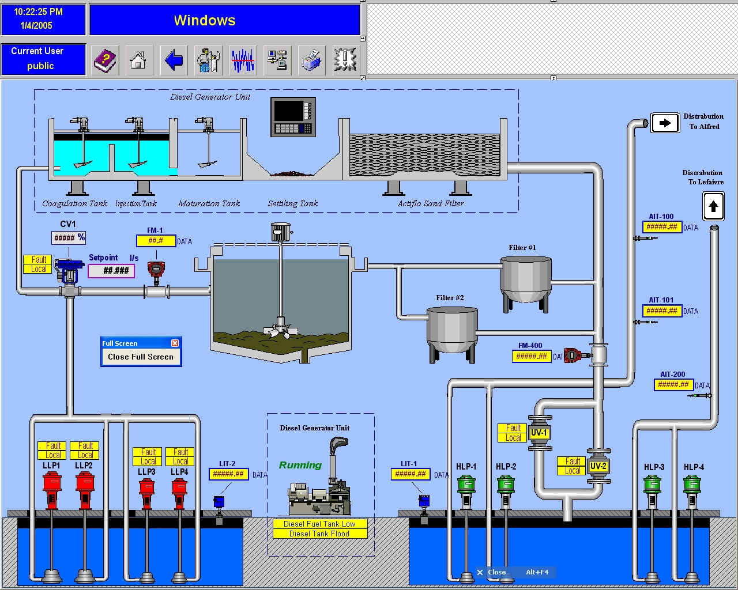Viewport: 738px width, 590px height.
Task: Click the Close Full Screen button
Action: [141, 357]
